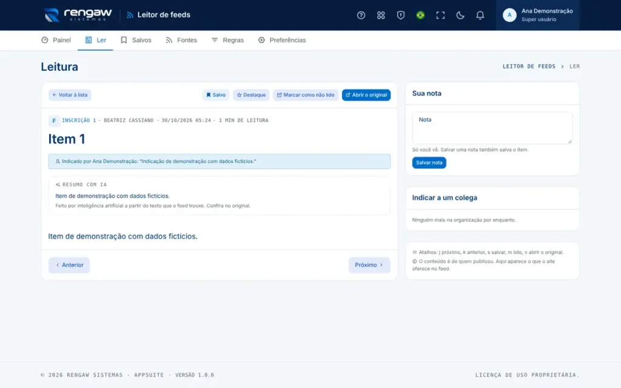Click the user avatar circle 'A'

(x=509, y=15)
